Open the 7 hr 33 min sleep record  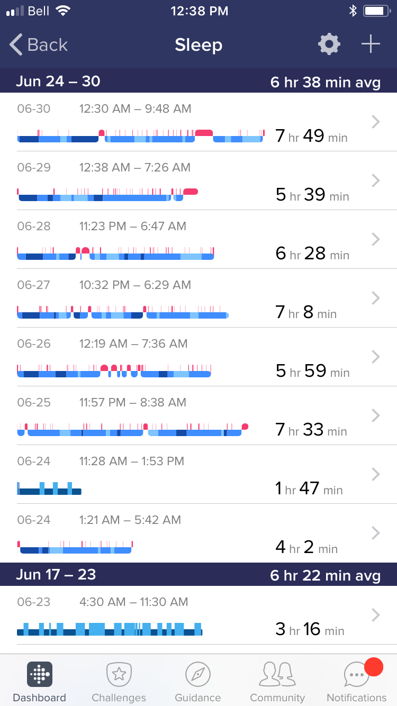point(311,430)
